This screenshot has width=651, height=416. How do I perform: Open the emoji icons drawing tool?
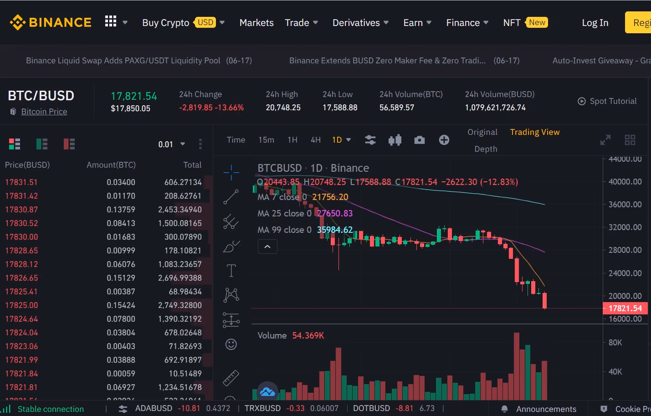click(x=231, y=344)
